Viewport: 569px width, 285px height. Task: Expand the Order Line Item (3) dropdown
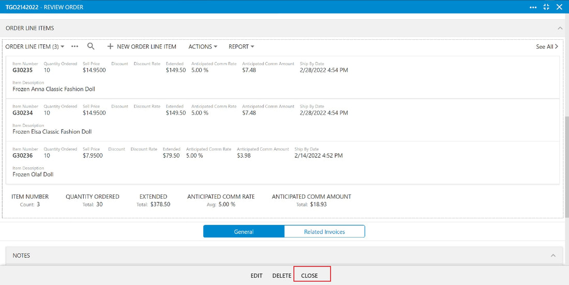click(x=35, y=46)
